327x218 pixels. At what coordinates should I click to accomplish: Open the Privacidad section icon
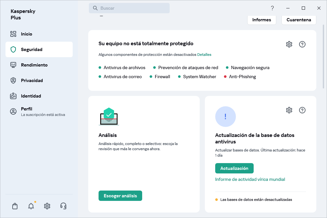[13, 80]
